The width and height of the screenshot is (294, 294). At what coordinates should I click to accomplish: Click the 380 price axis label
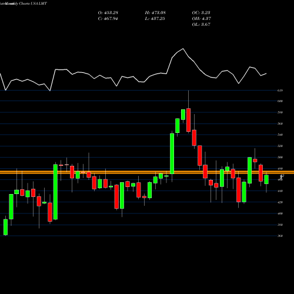(x=280, y=225)
